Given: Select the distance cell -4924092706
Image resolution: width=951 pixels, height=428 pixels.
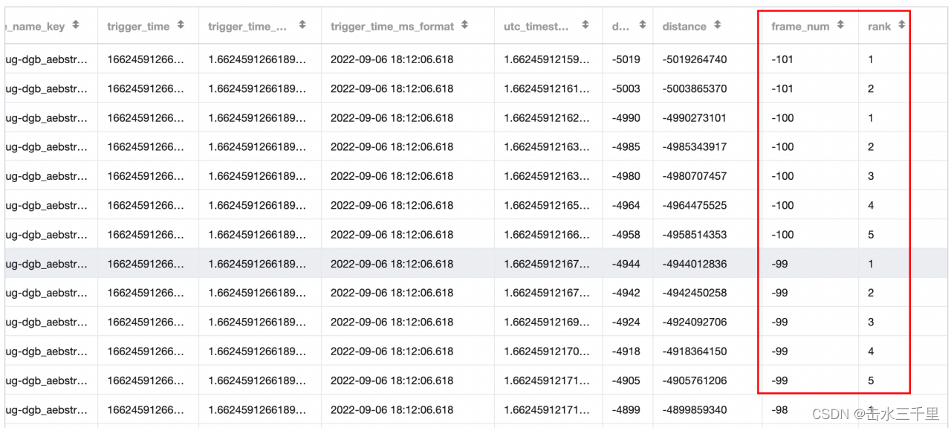Looking at the screenshot, I should 695,322.
